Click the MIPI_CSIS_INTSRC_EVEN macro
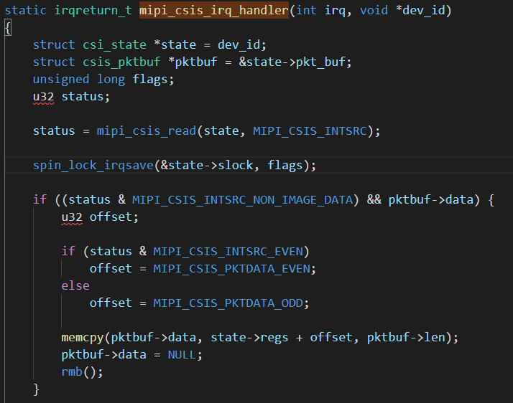The image size is (513, 403). (x=231, y=251)
